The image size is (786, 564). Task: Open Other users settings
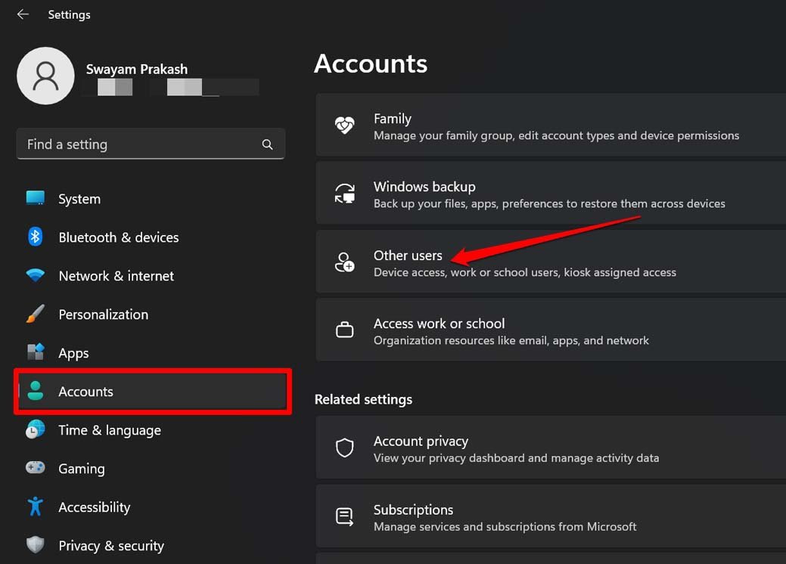click(x=550, y=262)
